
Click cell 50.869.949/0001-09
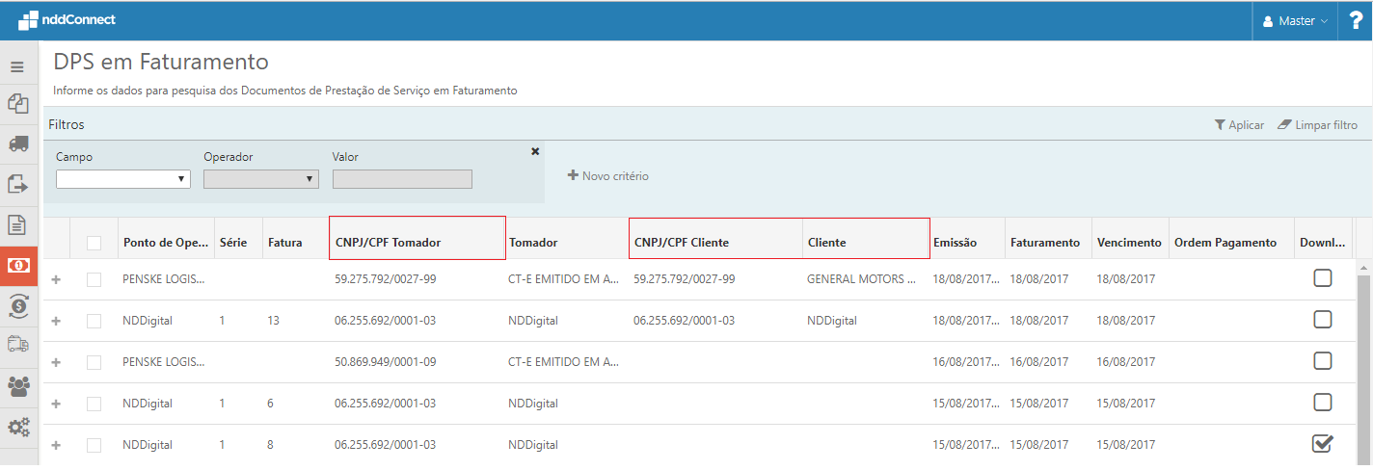pyautogui.click(x=386, y=362)
